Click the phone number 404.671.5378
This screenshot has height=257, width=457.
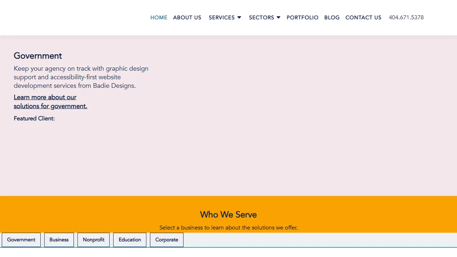click(406, 17)
